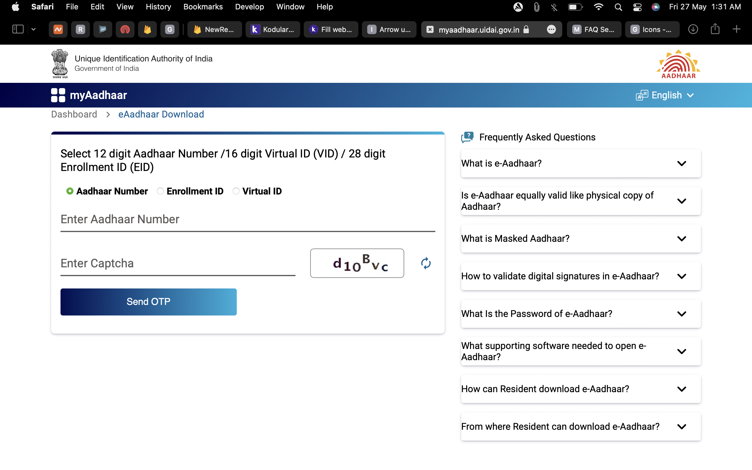Click the Send OTP button
This screenshot has height=470, width=752.
pyautogui.click(x=149, y=302)
